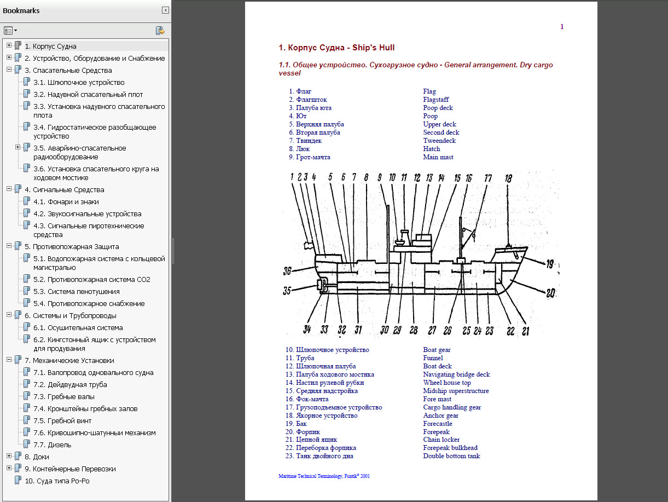Screen dimensions: 668x502
Task: Click the expand current bookmark icon
Action: click(x=160, y=31)
